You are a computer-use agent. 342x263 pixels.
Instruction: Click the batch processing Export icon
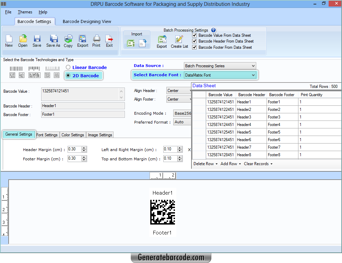pos(162,39)
